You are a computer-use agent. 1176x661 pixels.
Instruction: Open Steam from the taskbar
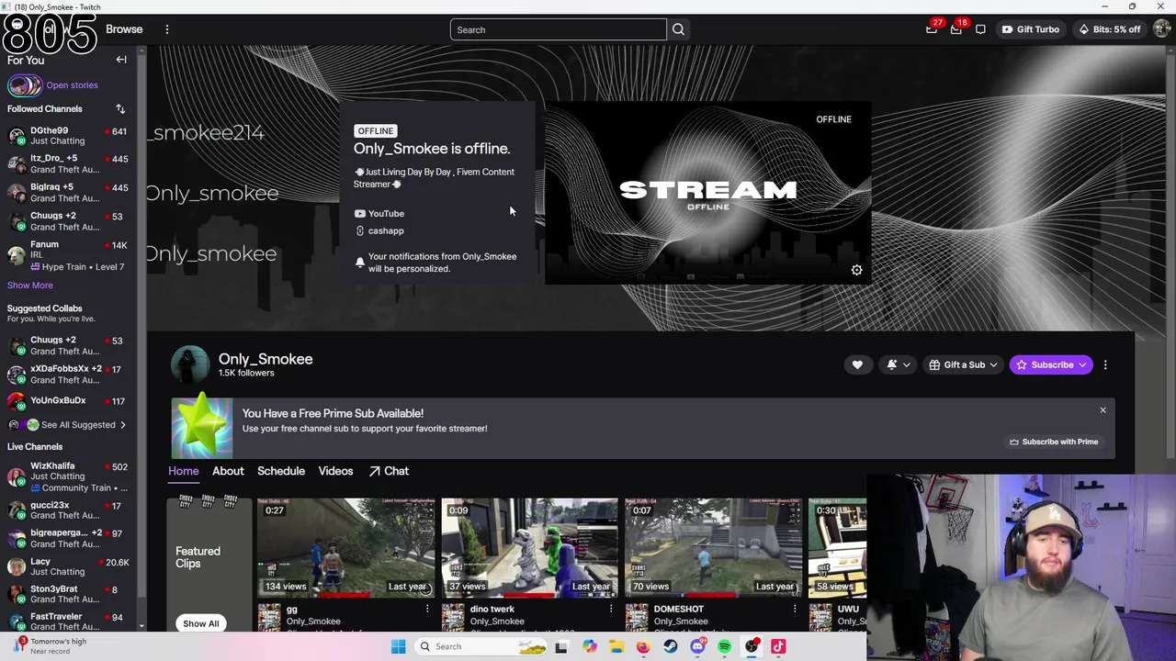(671, 646)
